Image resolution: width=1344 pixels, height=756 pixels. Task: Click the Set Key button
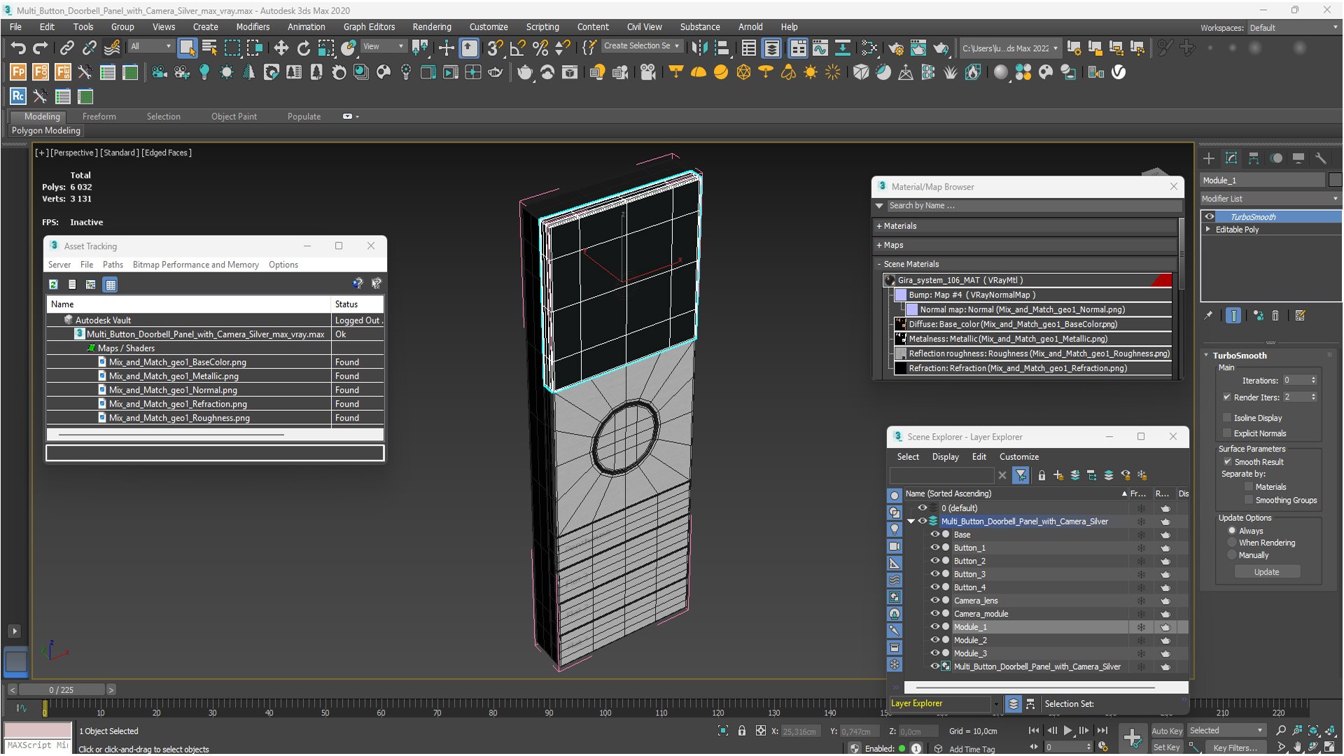pos(1166,748)
